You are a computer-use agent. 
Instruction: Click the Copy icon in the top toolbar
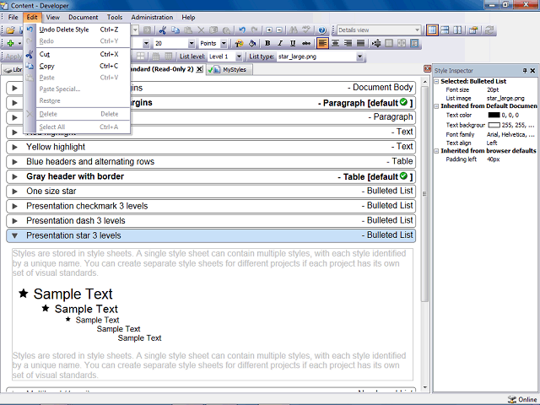point(175,30)
